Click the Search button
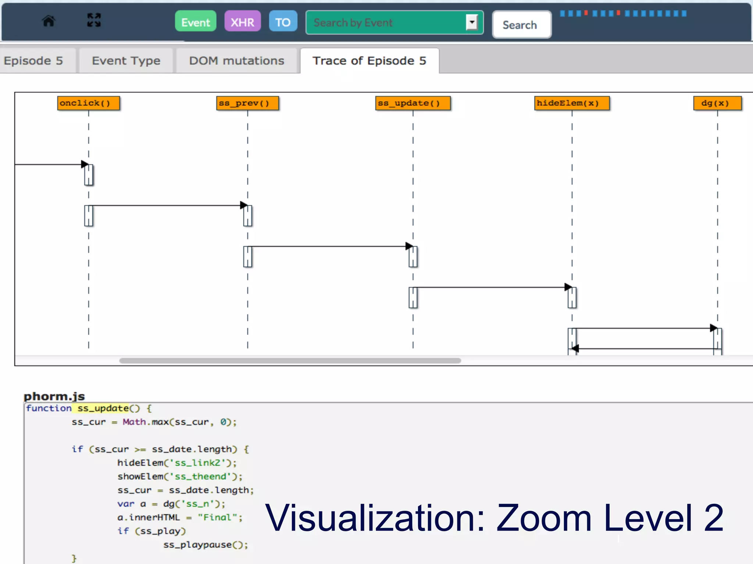The height and width of the screenshot is (564, 753). (522, 25)
